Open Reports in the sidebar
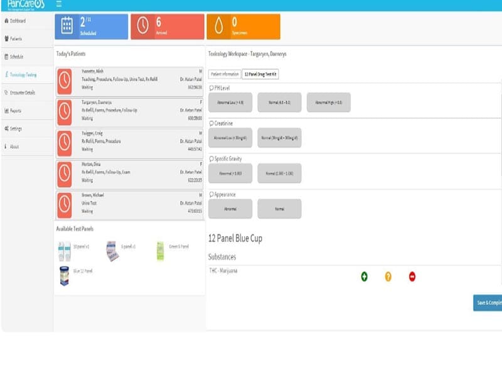 [13, 111]
